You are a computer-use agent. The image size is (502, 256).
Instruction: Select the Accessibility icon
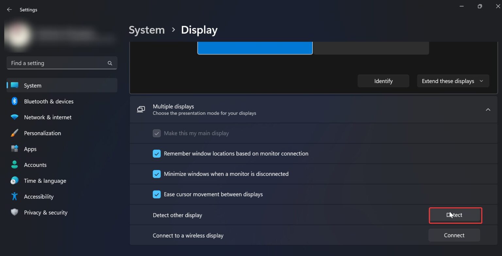coord(14,196)
